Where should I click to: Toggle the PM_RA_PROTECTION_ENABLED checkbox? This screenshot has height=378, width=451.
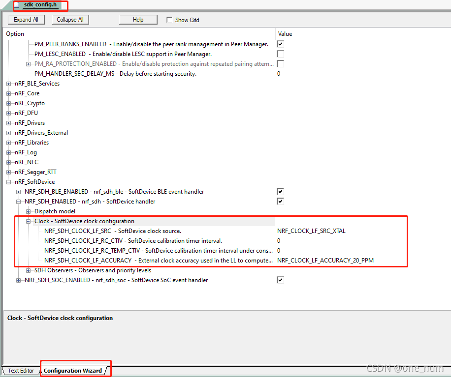click(281, 63)
